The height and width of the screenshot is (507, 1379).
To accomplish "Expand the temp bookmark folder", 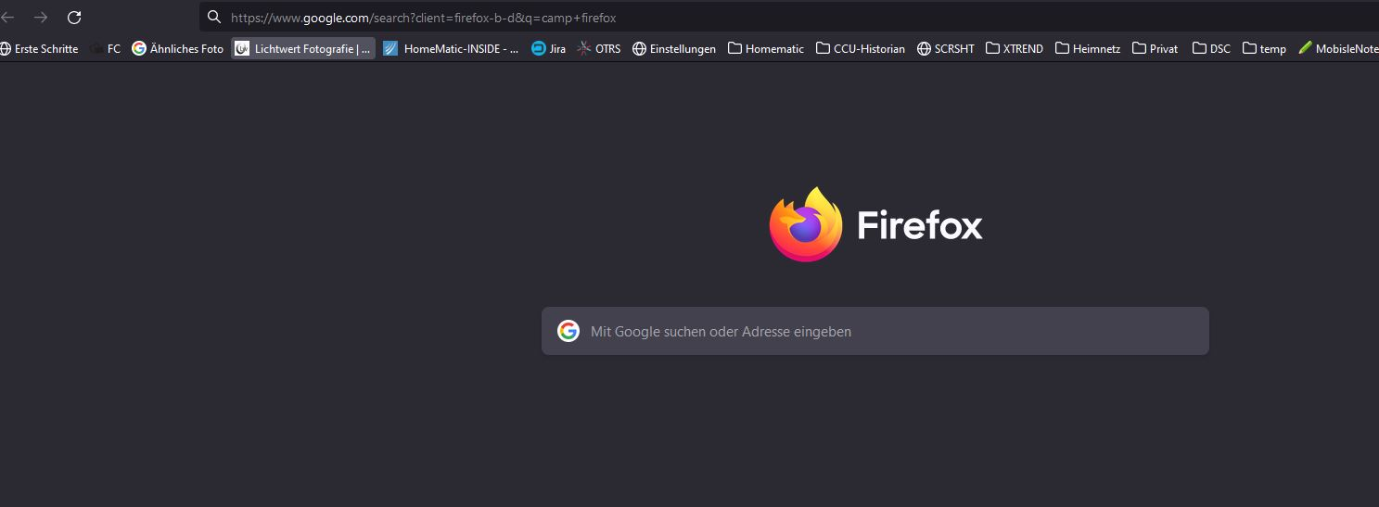I will 1264,49.
